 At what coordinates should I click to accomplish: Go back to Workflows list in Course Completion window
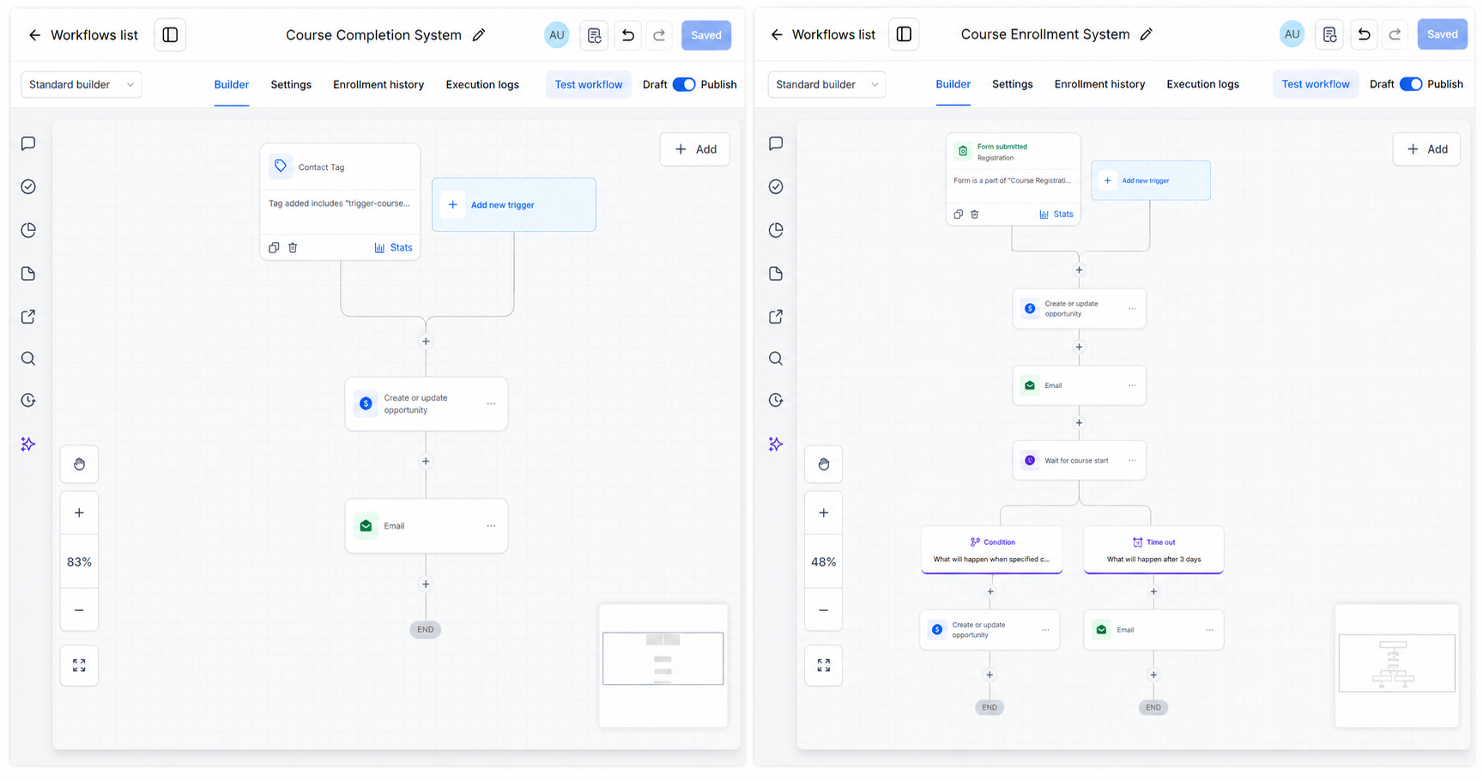point(82,35)
